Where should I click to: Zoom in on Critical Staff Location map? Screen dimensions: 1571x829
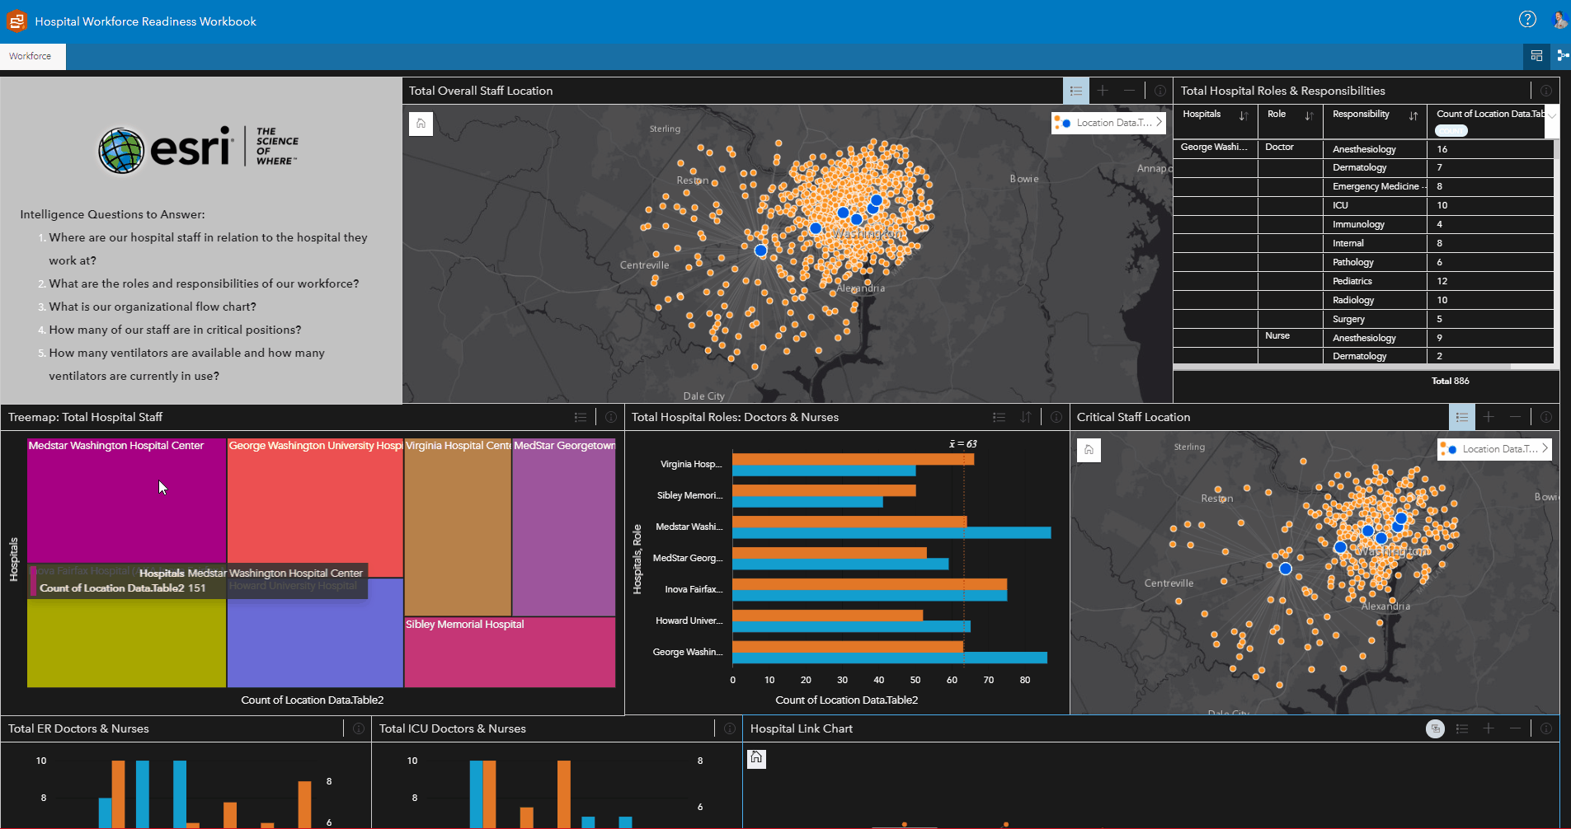point(1489,417)
